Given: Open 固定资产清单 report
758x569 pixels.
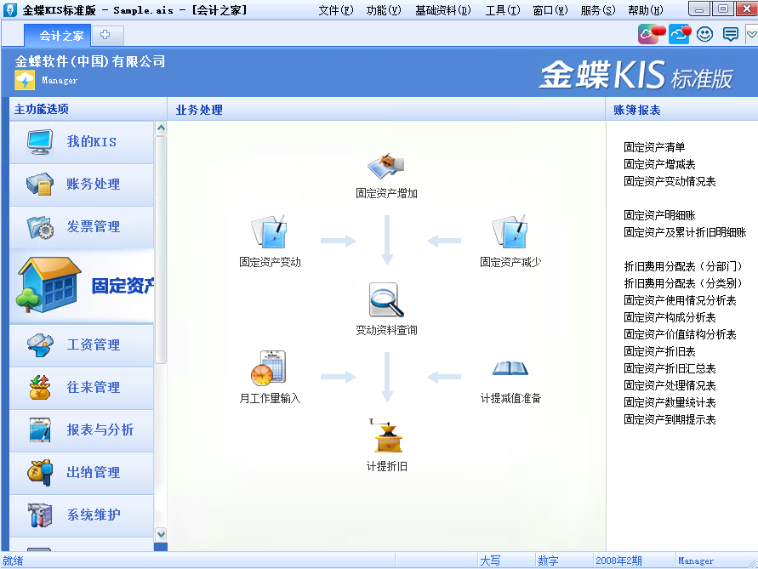Looking at the screenshot, I should [x=653, y=147].
